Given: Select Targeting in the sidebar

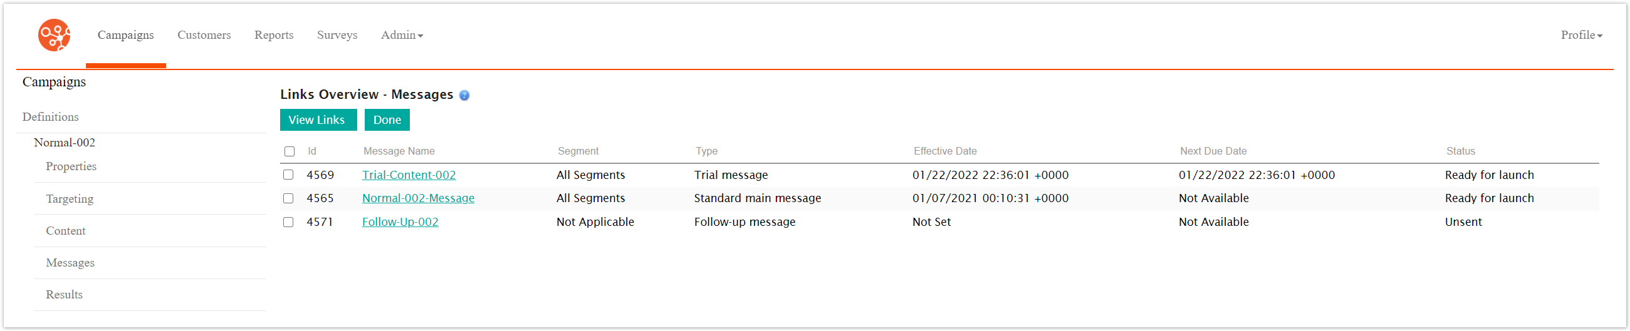Looking at the screenshot, I should tap(70, 199).
